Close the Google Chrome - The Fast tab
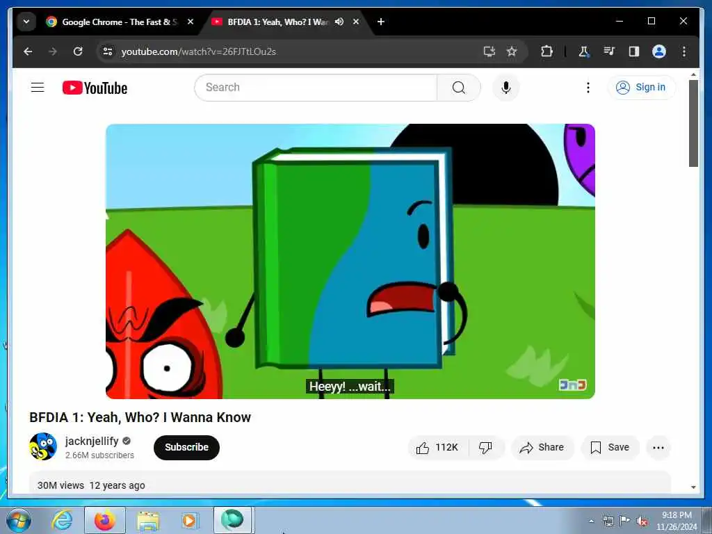The width and height of the screenshot is (712, 534). click(x=191, y=22)
